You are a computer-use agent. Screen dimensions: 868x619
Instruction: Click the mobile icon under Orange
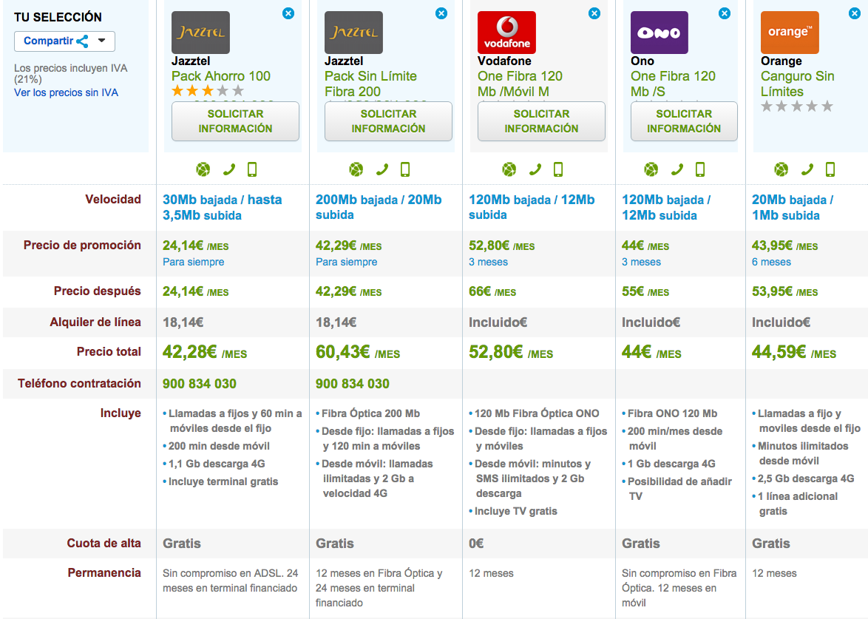pyautogui.click(x=830, y=170)
